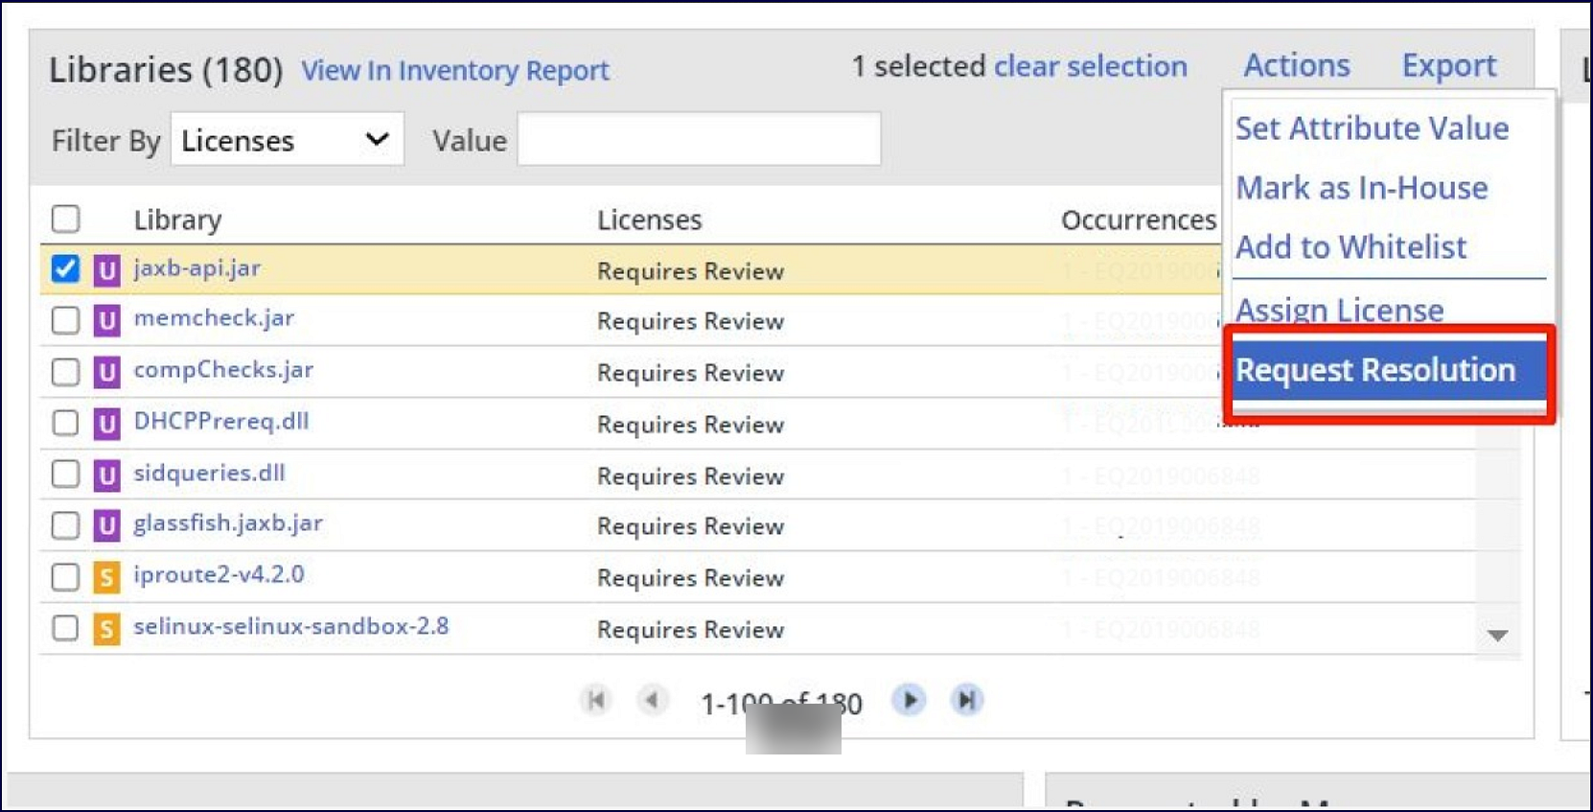
Task: Select Add to Whitelist menu option
Action: point(1351,247)
